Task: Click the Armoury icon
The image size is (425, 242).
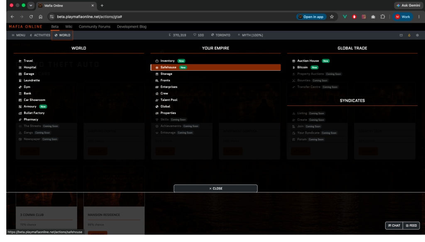Action: pos(20,106)
